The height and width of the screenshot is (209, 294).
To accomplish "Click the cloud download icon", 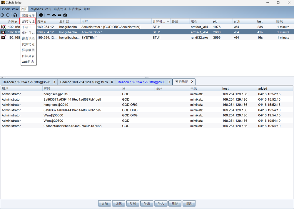I will 54,15.
